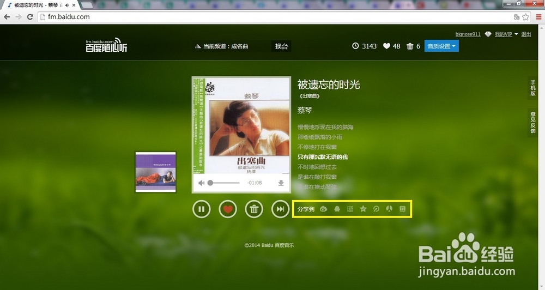Click lyric line 不停地打在我窗
This screenshot has height=290, width=545.
click(317, 147)
